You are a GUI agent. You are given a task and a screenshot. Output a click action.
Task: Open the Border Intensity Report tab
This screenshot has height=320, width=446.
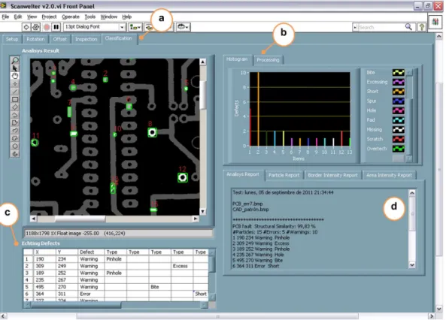point(332,175)
